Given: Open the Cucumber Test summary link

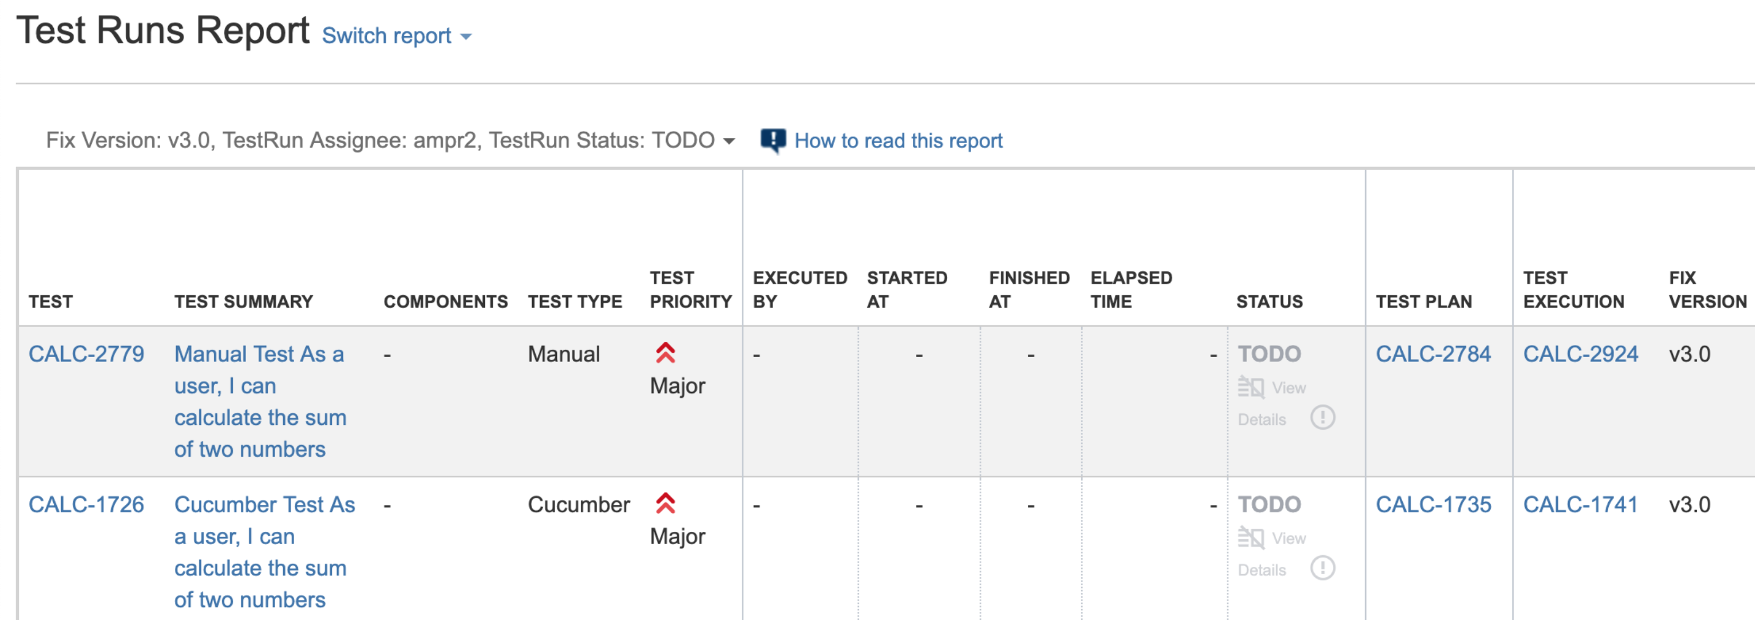Looking at the screenshot, I should pyautogui.click(x=265, y=553).
